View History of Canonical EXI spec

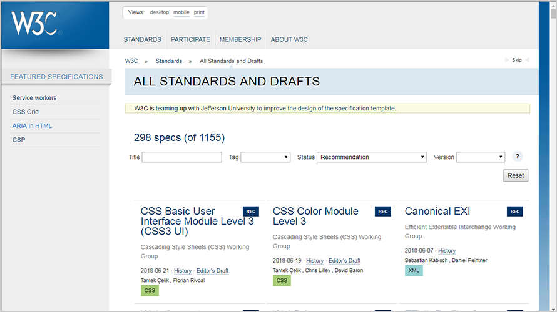pos(447,250)
